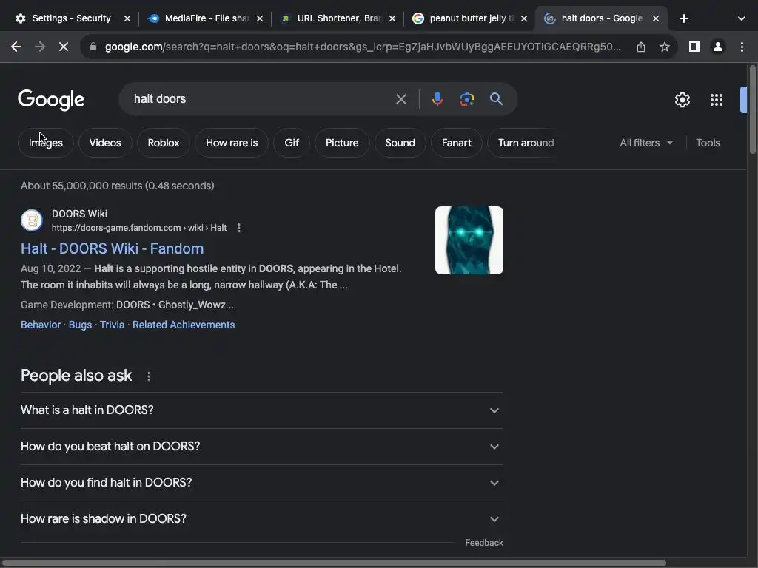This screenshot has height=568, width=758.
Task: Filter results by Videos
Action: click(x=105, y=143)
